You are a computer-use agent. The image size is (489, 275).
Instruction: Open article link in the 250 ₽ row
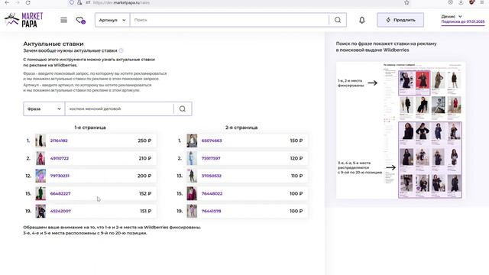(59, 141)
